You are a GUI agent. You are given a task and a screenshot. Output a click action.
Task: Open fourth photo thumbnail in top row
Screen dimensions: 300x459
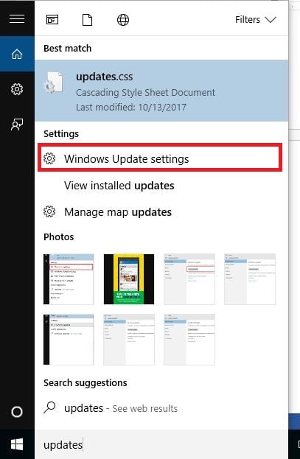(250, 279)
